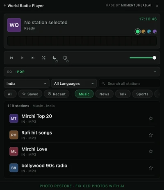164x190 pixels.
Task: Select the Sports genre filter
Action: click(x=142, y=94)
